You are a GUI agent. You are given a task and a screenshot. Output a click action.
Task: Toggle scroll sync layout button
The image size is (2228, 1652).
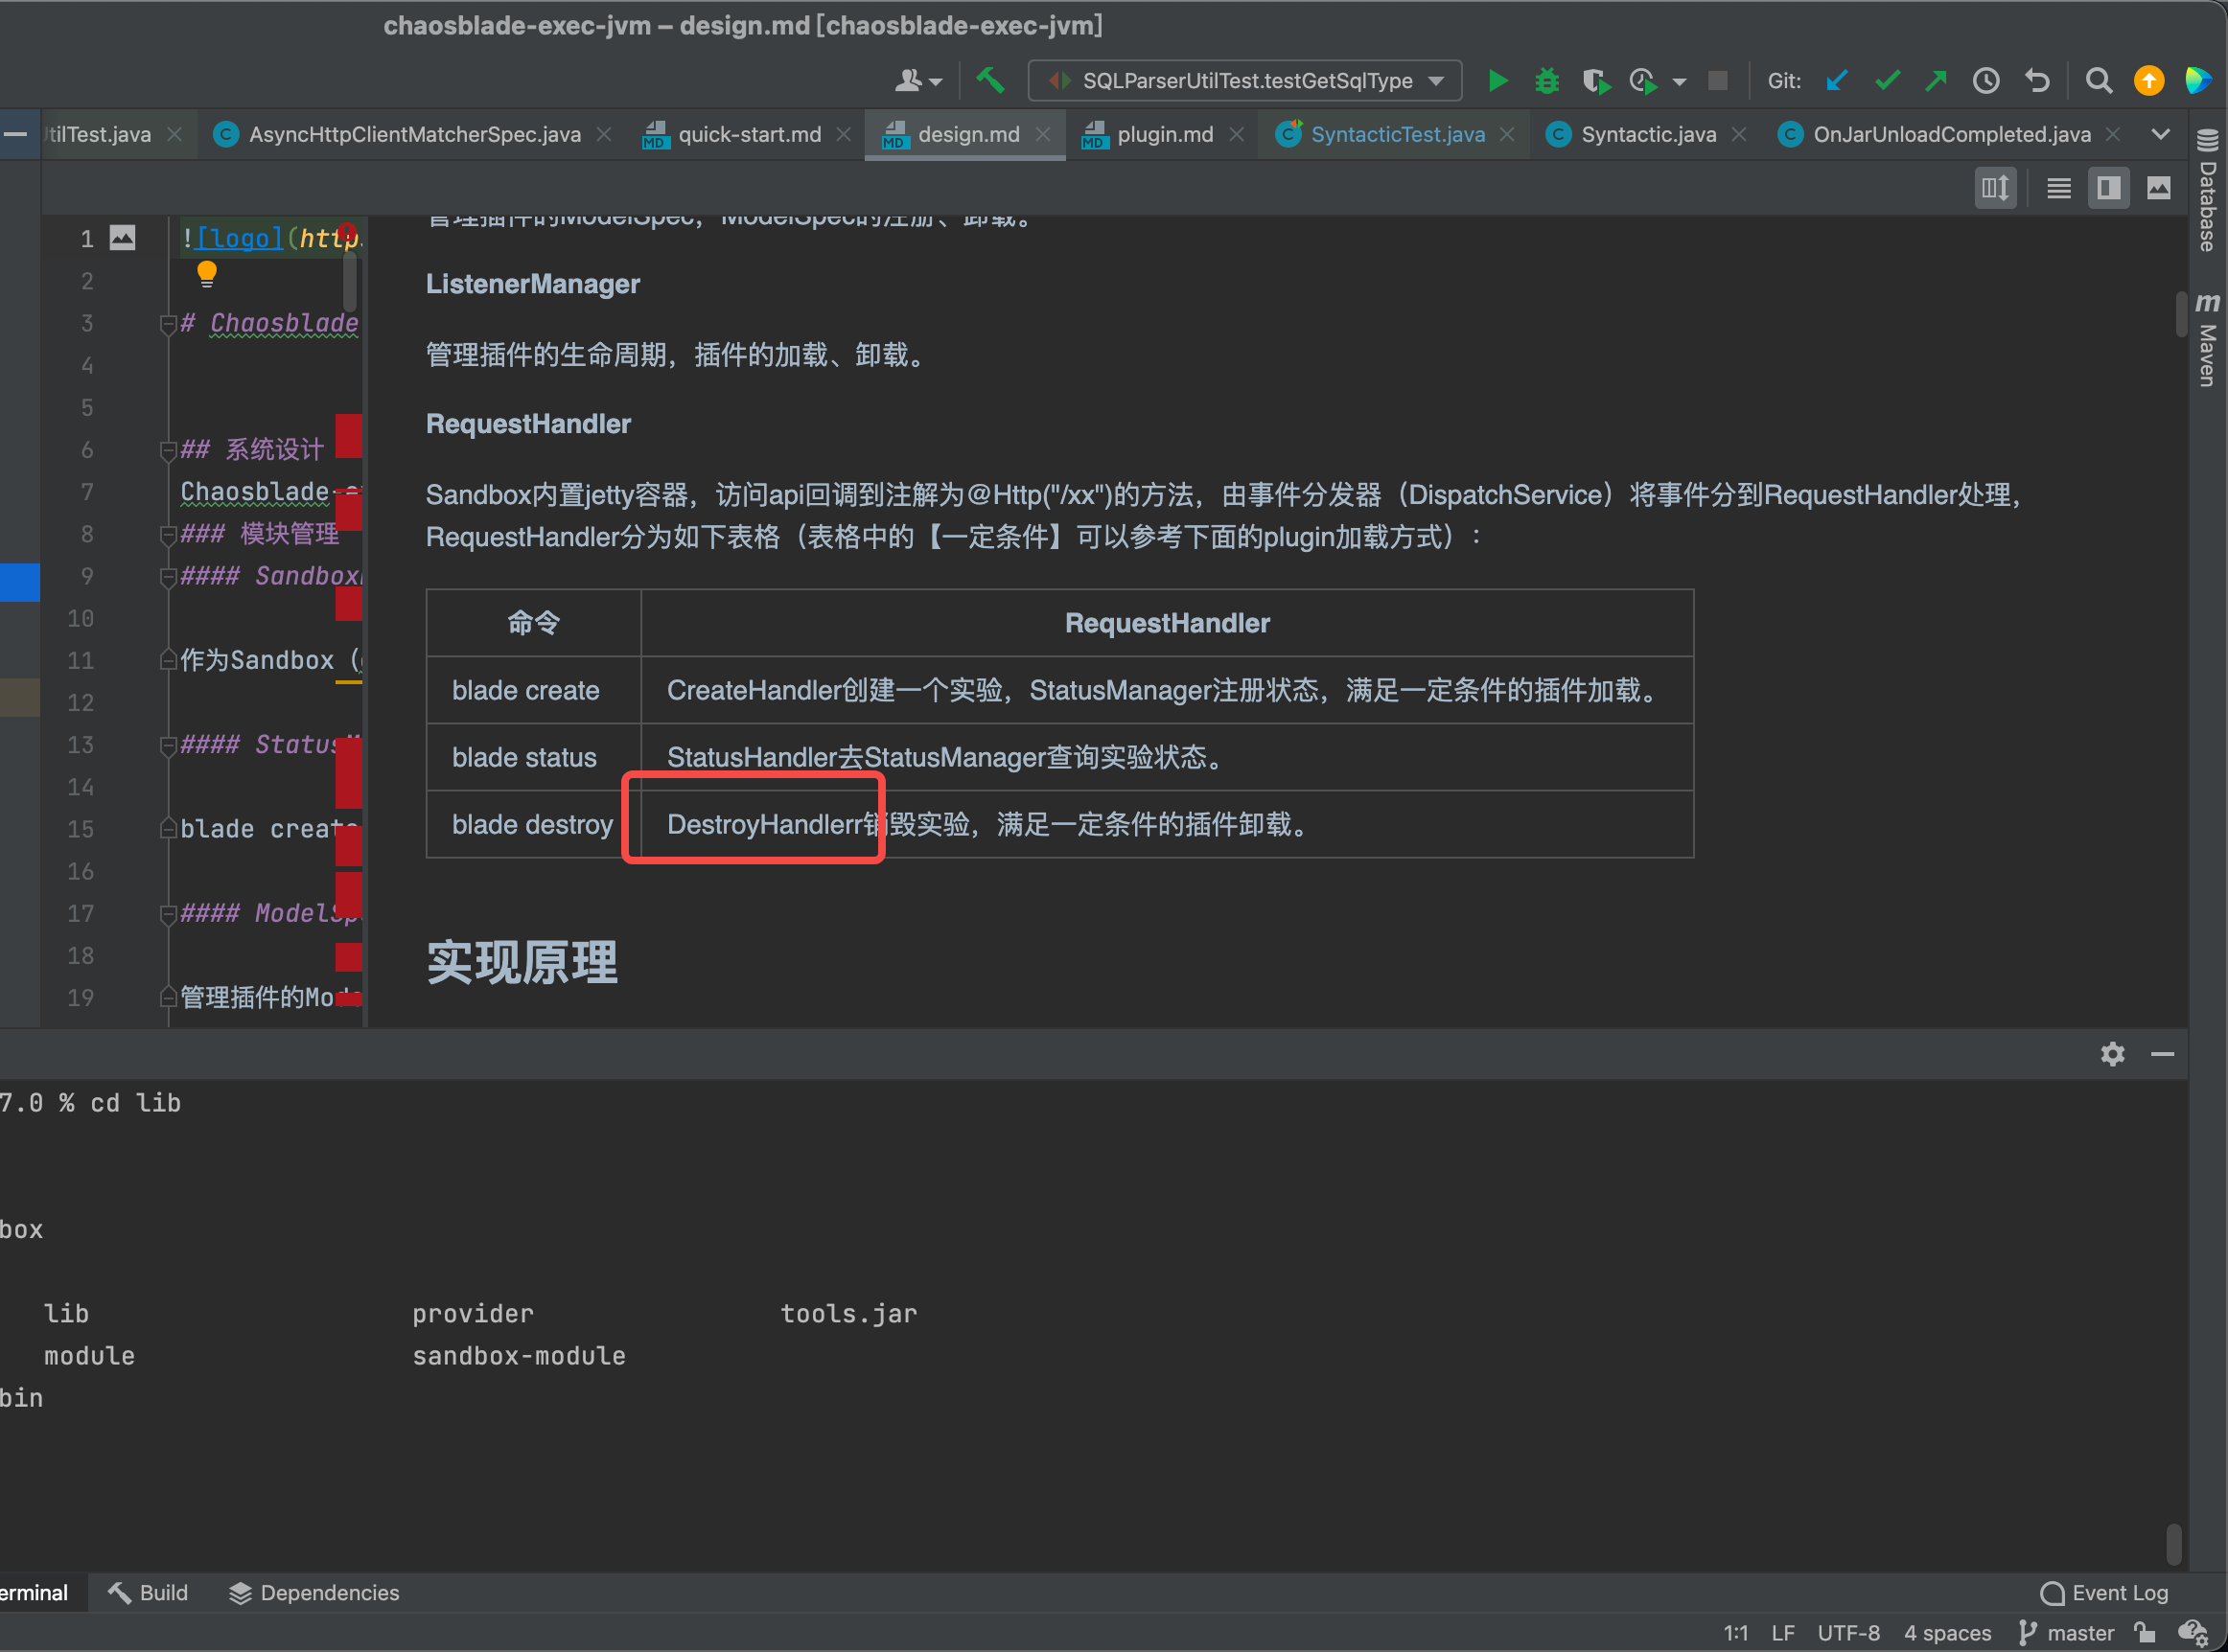[1995, 188]
